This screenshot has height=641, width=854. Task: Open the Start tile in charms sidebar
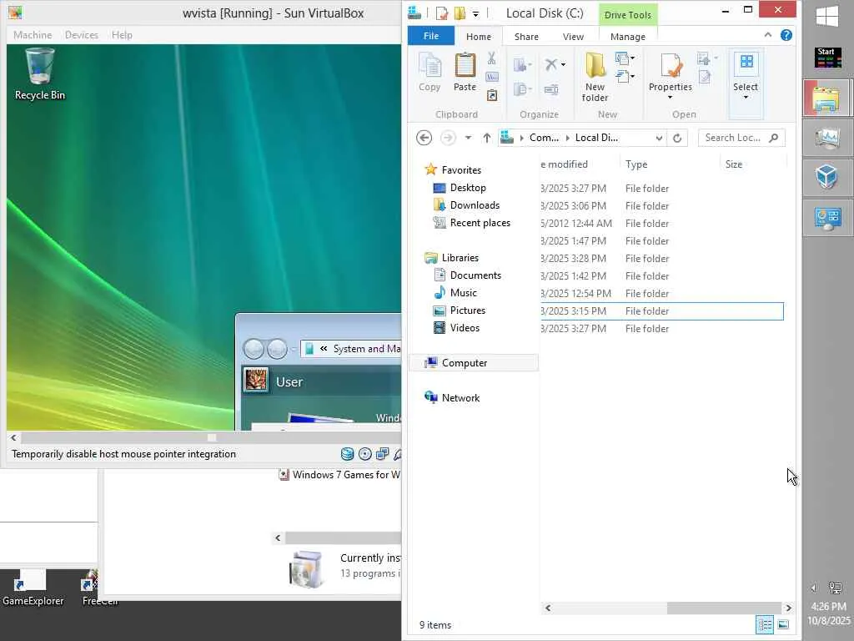[828, 58]
